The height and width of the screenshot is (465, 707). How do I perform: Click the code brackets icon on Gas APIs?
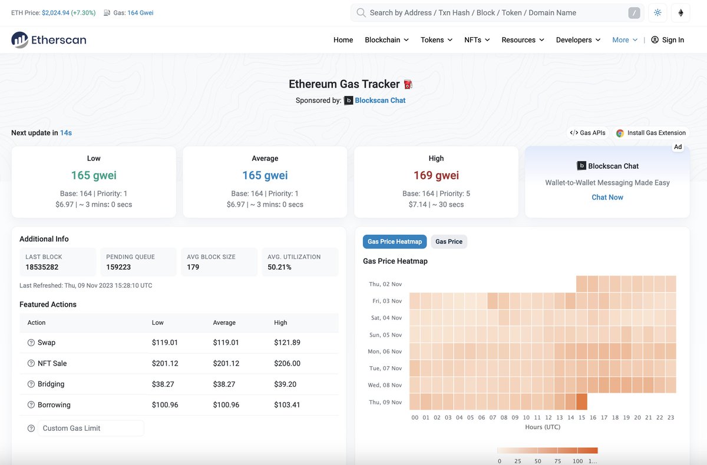574,133
